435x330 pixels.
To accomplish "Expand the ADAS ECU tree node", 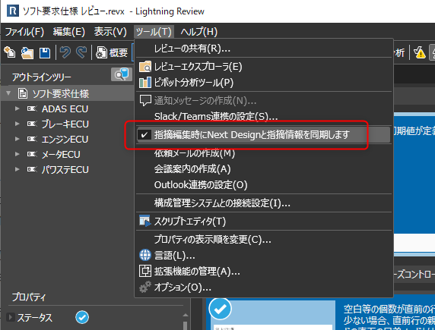I will pos(17,108).
